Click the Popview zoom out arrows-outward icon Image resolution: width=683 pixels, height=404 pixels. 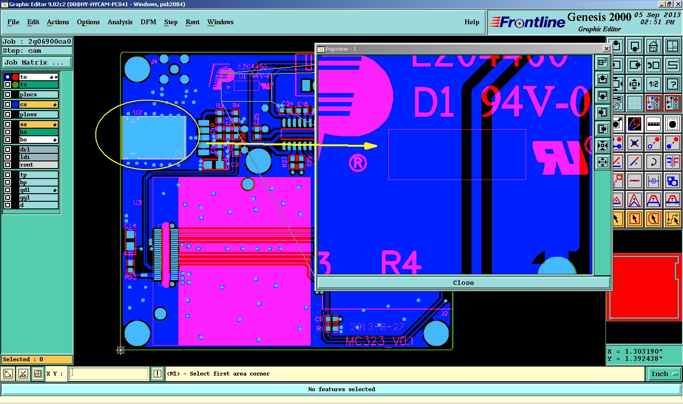[603, 162]
